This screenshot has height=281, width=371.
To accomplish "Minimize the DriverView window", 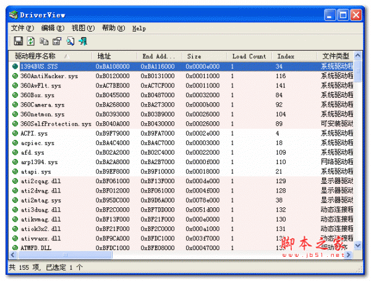I will point(330,15).
